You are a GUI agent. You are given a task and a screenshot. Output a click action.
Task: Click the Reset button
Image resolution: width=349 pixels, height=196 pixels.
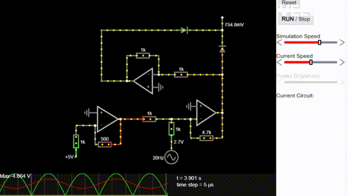[289, 3]
